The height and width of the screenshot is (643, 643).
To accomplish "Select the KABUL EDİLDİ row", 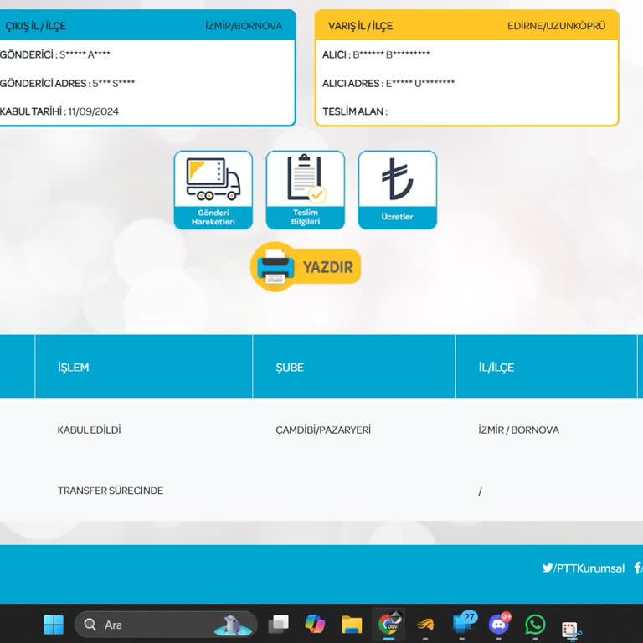I will (x=90, y=430).
